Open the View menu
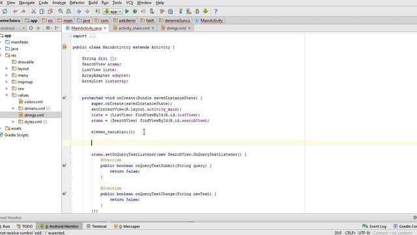This screenshot has width=417, height=235. coord(10,3)
